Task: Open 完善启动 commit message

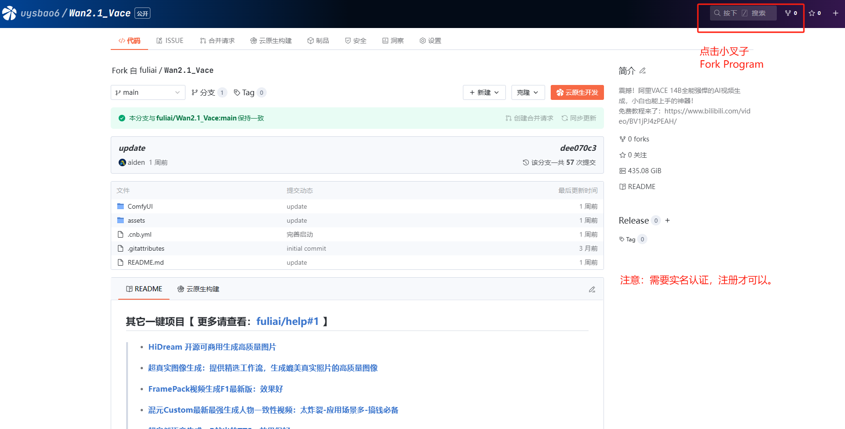Action: point(300,234)
